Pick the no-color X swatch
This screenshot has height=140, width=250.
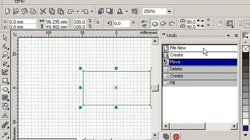click(246, 49)
